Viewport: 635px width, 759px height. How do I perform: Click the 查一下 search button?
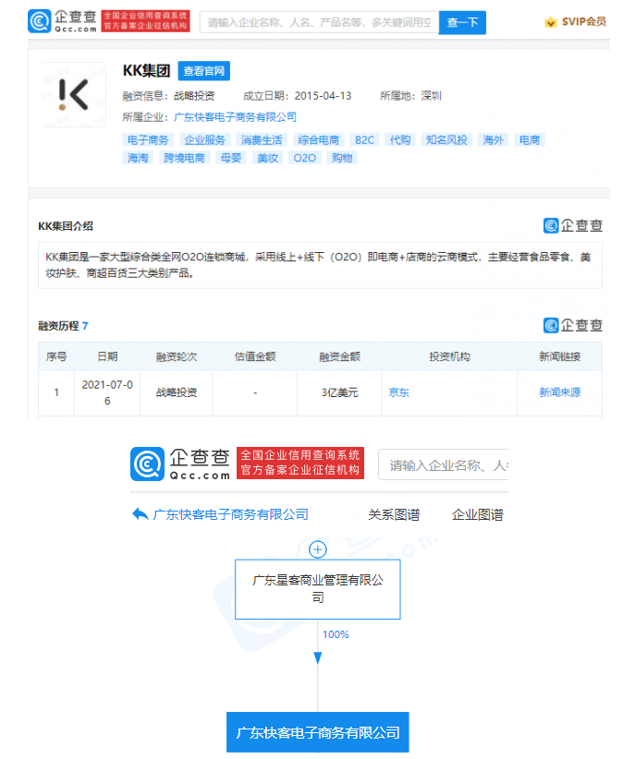point(462,22)
